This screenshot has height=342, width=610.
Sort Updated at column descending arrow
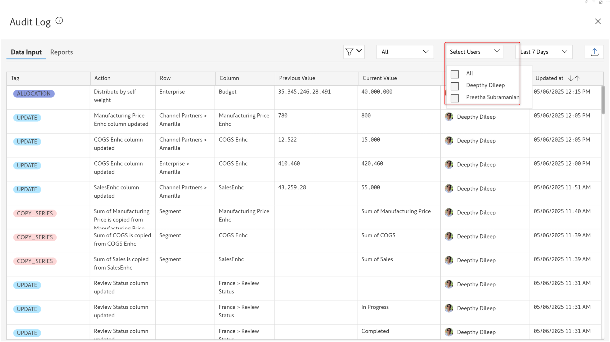(571, 78)
